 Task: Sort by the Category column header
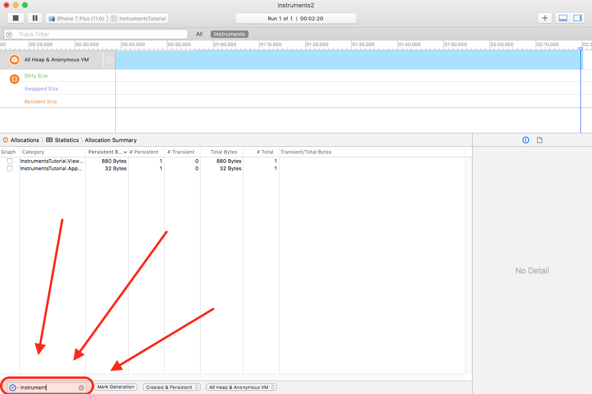(x=33, y=152)
